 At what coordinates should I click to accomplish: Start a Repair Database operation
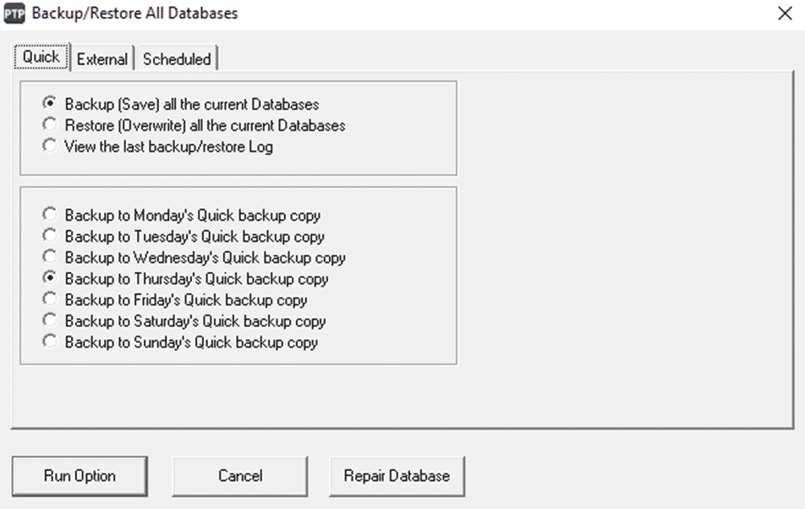[x=396, y=475]
